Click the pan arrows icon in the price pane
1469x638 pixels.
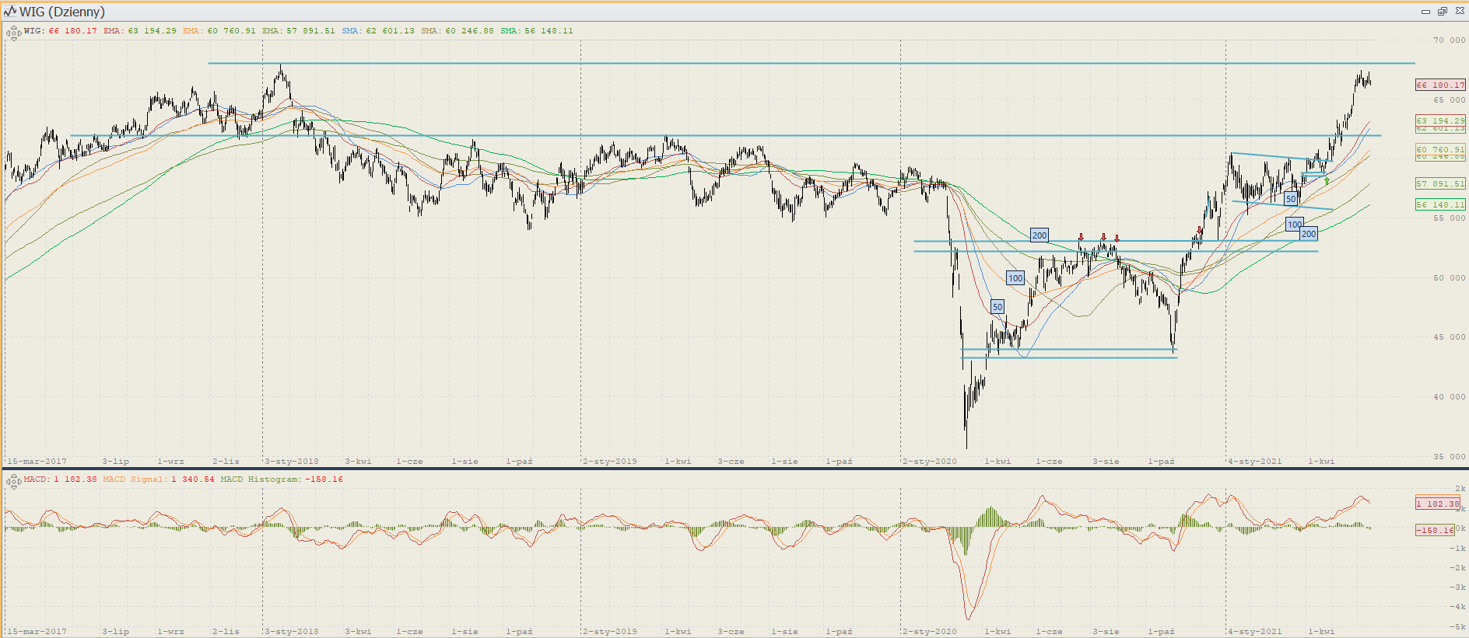[x=13, y=33]
